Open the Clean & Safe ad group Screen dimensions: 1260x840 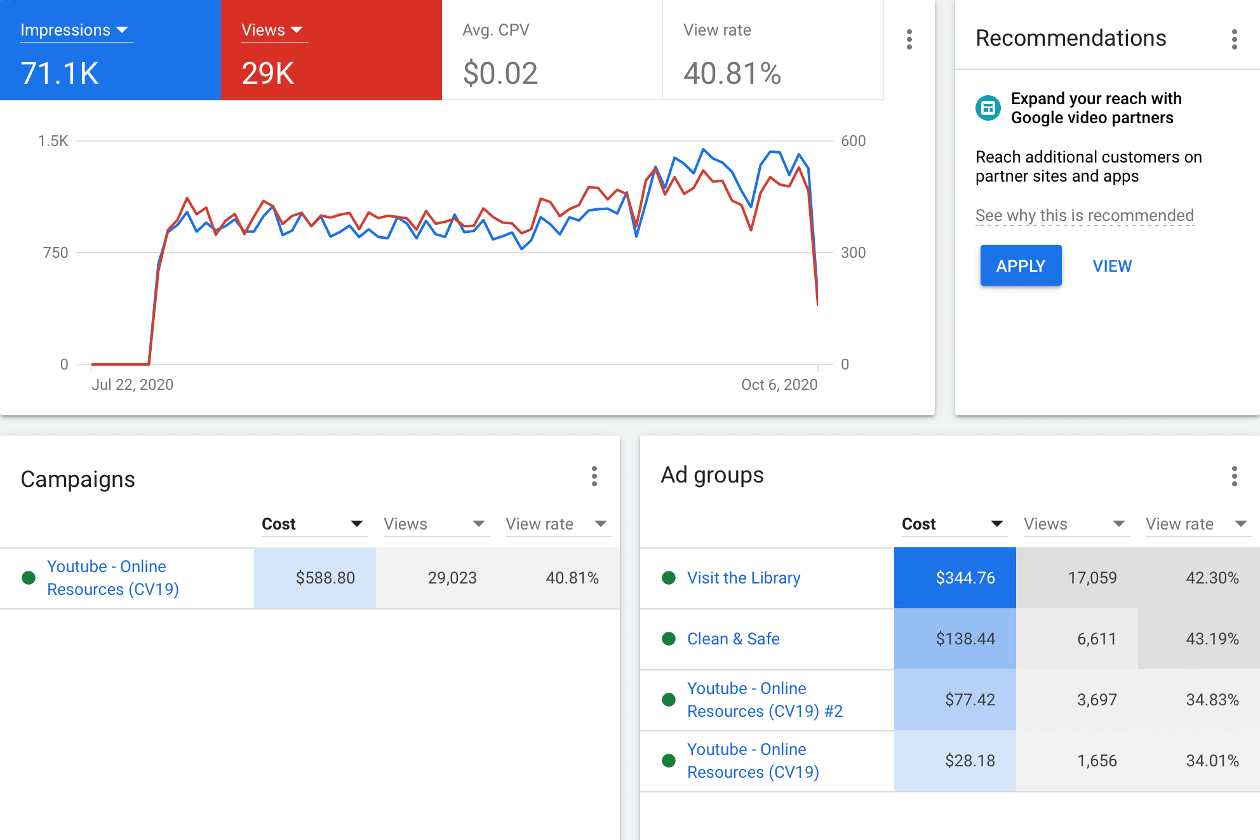point(734,639)
